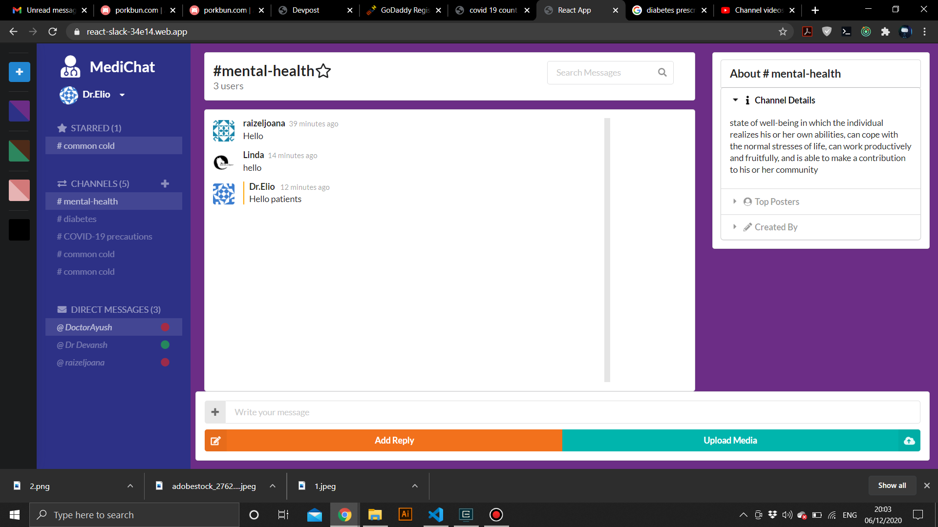This screenshot has width=938, height=527.
Task: Click the message input plus icon
Action: [x=215, y=412]
